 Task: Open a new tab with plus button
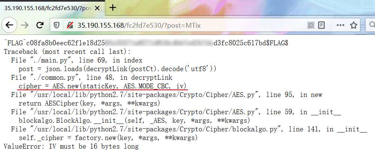(113, 7)
